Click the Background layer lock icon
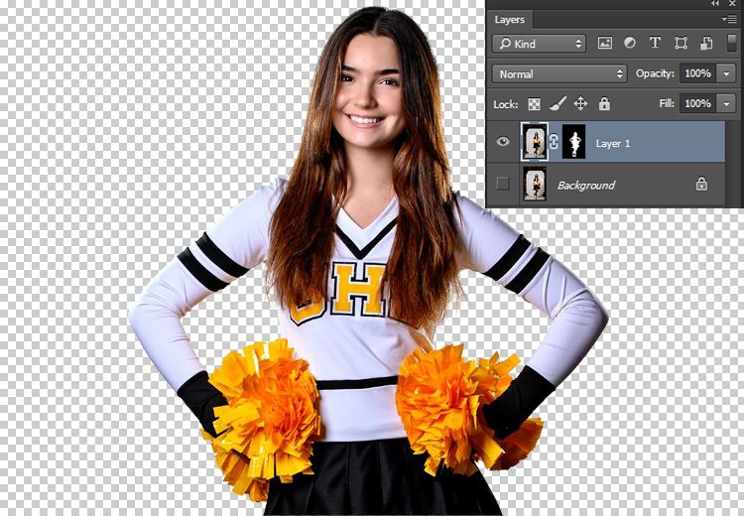Screen dimensions: 744x516 [701, 184]
